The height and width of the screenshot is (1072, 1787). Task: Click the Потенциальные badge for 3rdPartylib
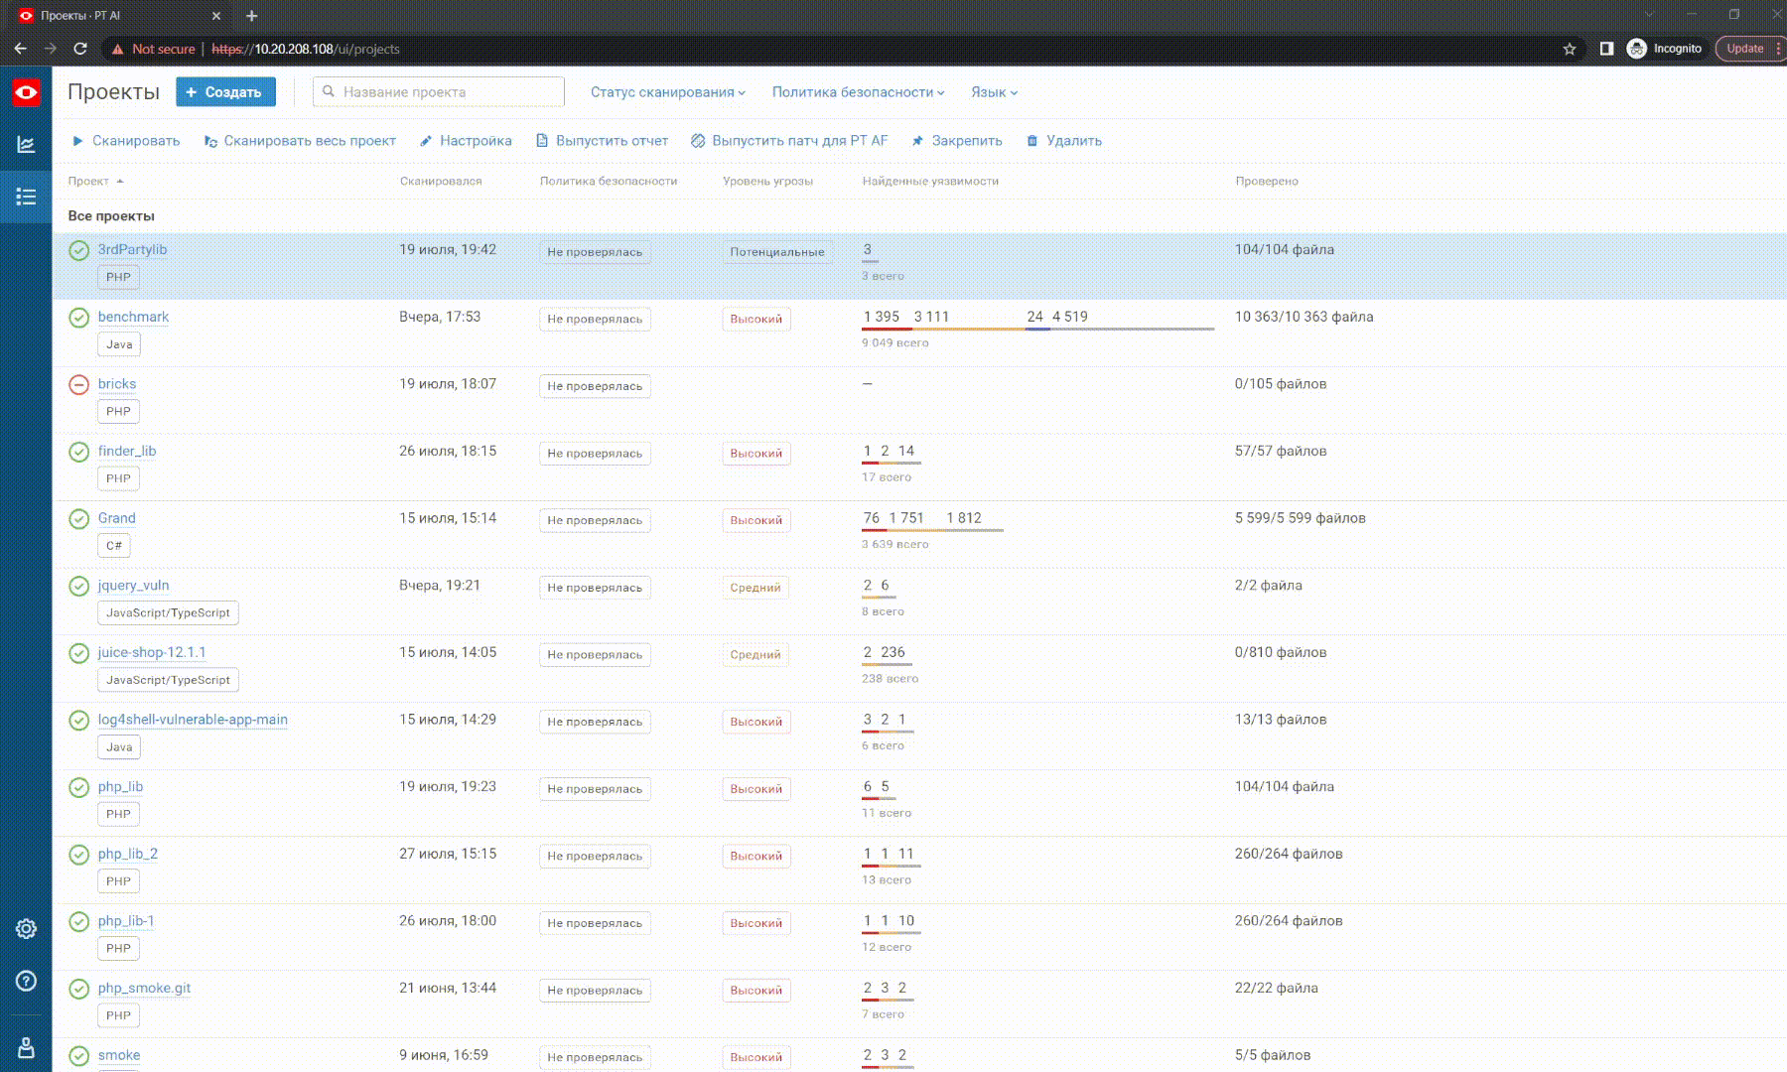click(x=777, y=252)
